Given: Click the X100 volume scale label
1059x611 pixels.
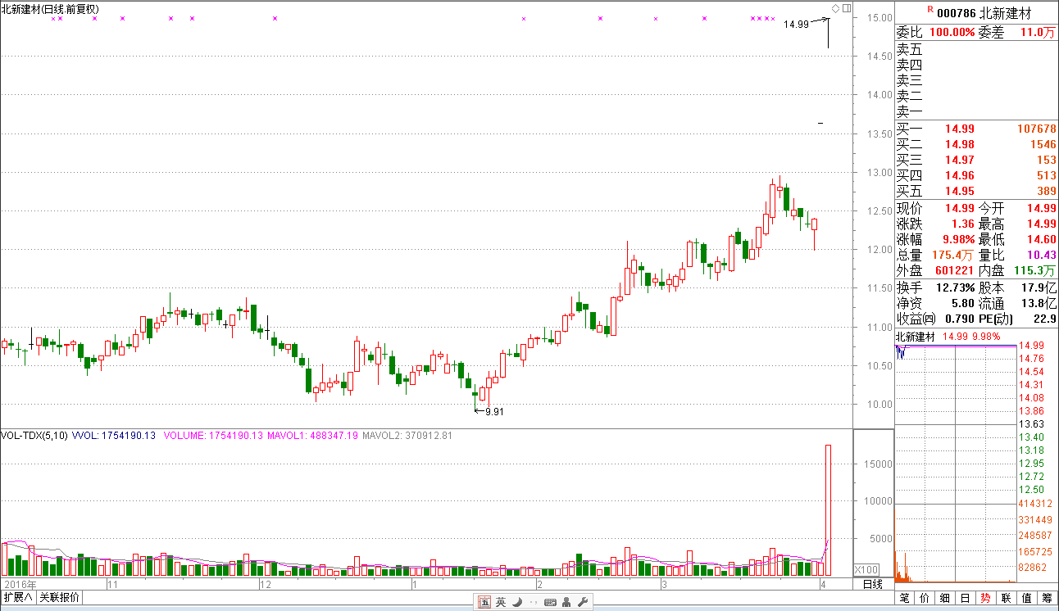Looking at the screenshot, I should click(866, 569).
